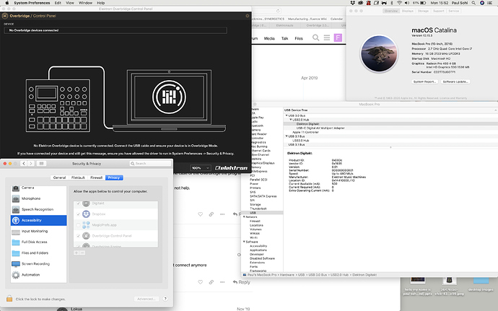498x311 pixels.
Task: Open the Bluetooth menu bar icon
Action: coord(392,3)
